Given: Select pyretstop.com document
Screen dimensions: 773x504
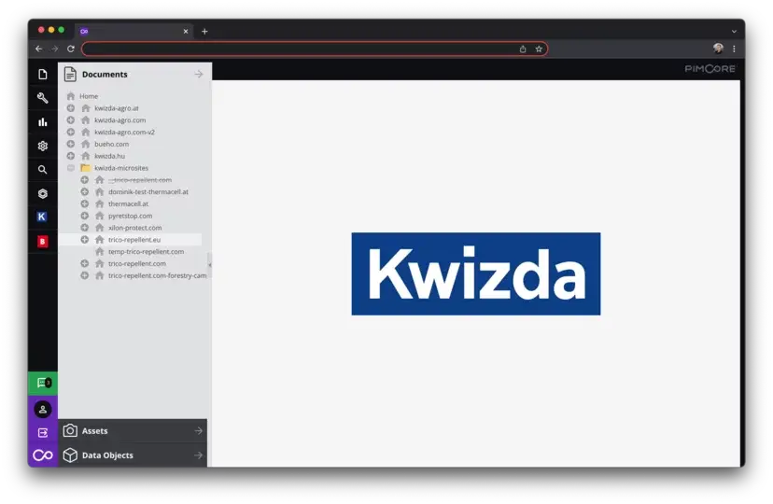Looking at the screenshot, I should coord(130,216).
